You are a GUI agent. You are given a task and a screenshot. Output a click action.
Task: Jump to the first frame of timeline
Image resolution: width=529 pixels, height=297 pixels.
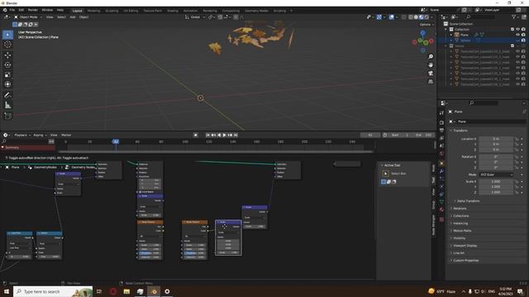[x=207, y=135]
